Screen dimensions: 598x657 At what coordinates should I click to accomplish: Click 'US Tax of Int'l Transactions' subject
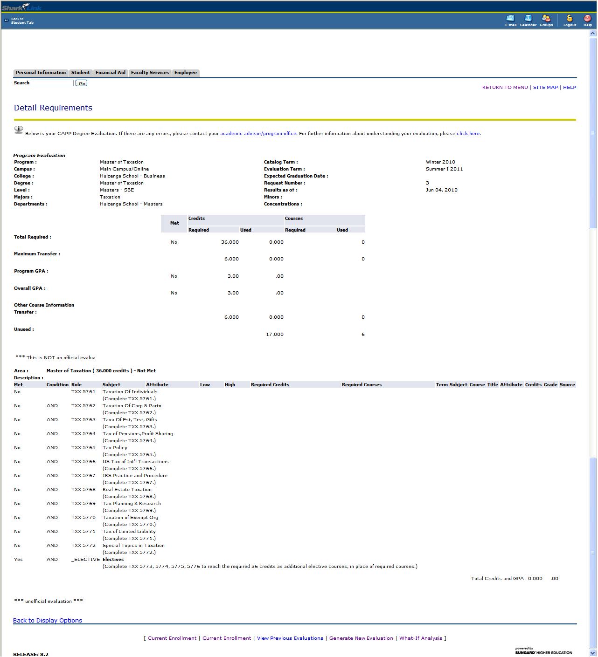point(136,462)
